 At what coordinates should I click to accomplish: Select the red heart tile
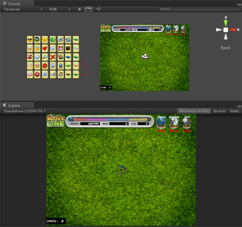(45, 48)
